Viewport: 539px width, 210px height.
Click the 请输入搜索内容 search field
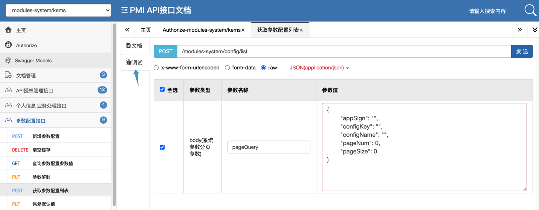tap(487, 11)
